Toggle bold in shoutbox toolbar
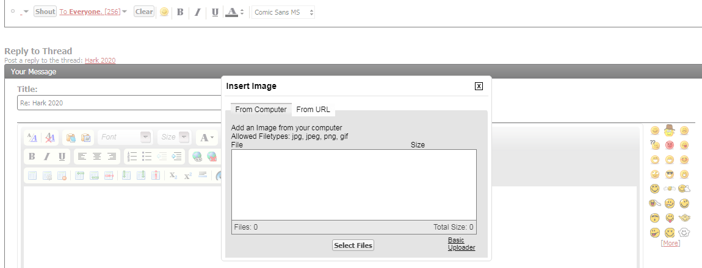 point(180,12)
